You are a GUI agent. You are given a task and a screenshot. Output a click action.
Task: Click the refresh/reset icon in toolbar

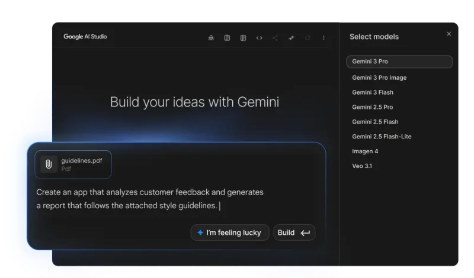coord(308,38)
